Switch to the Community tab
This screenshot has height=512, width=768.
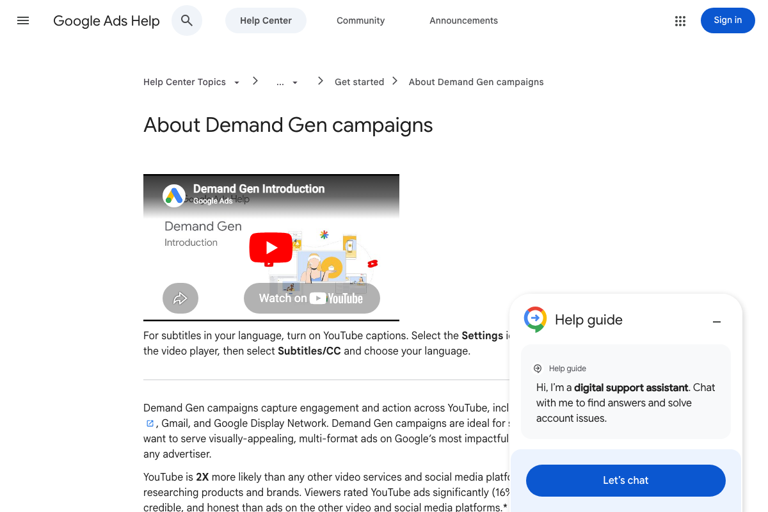[361, 20]
